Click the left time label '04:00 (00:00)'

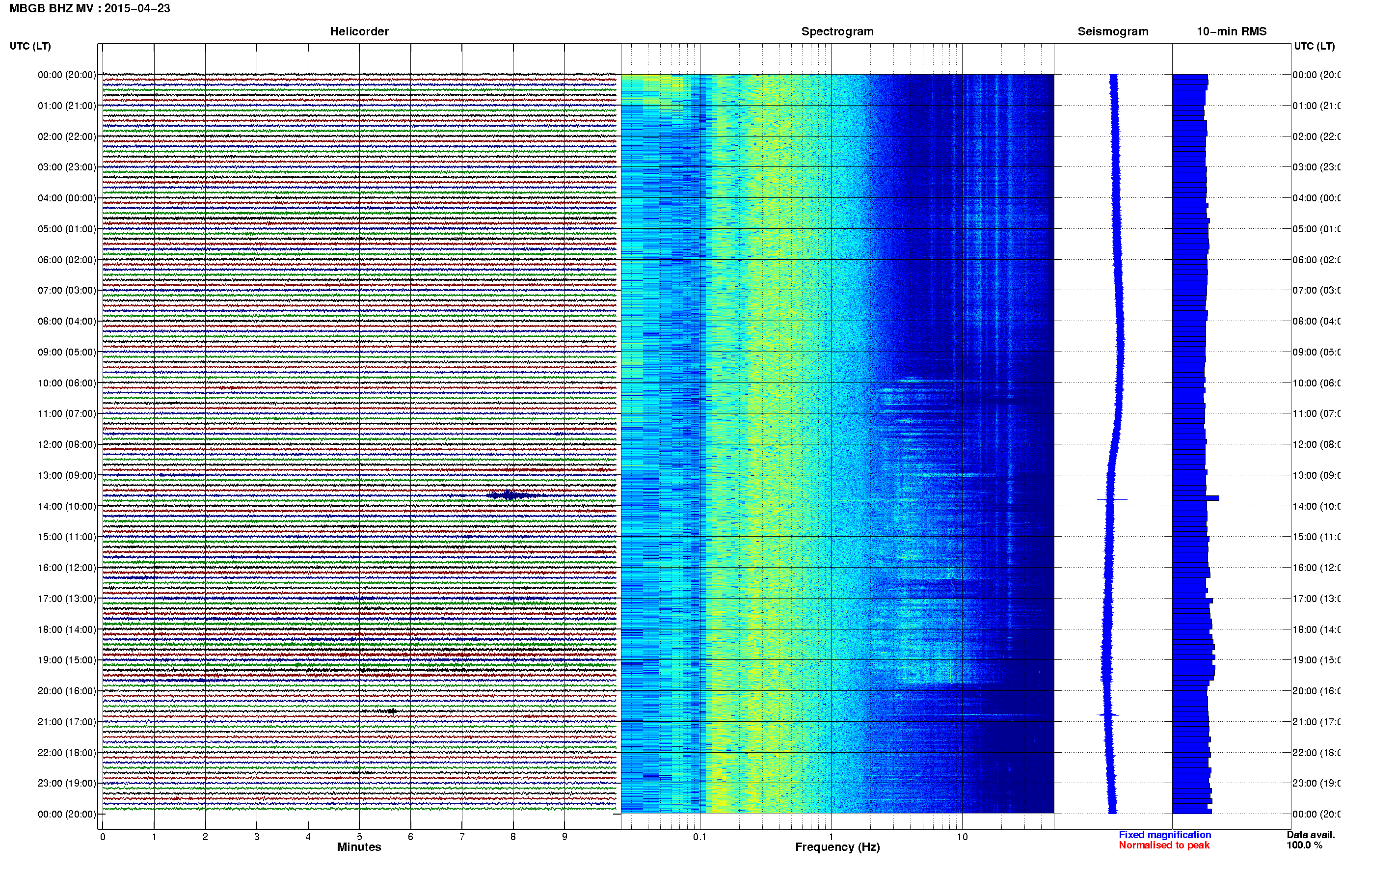click(67, 198)
